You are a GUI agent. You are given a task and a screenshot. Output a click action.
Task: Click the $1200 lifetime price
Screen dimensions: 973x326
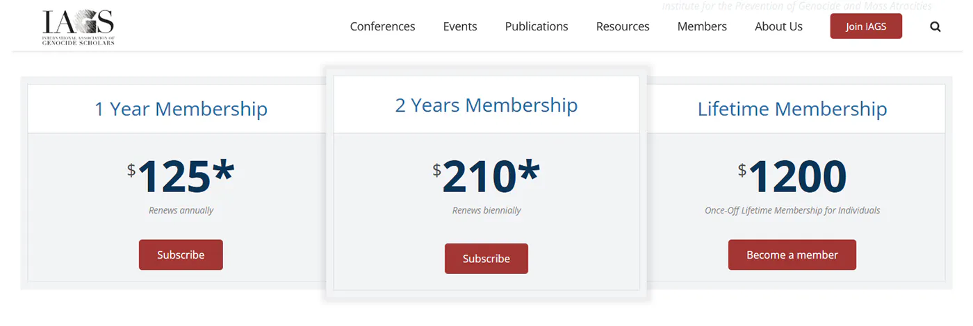point(792,176)
